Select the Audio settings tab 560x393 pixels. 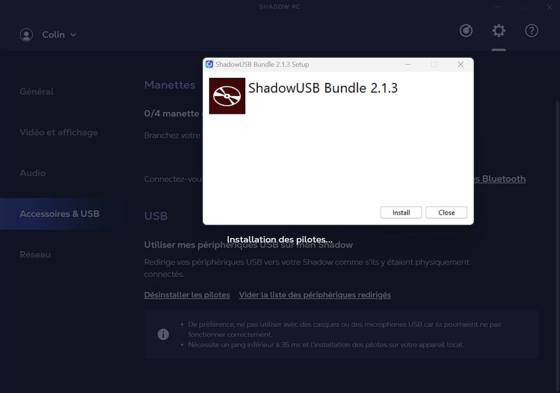[33, 173]
